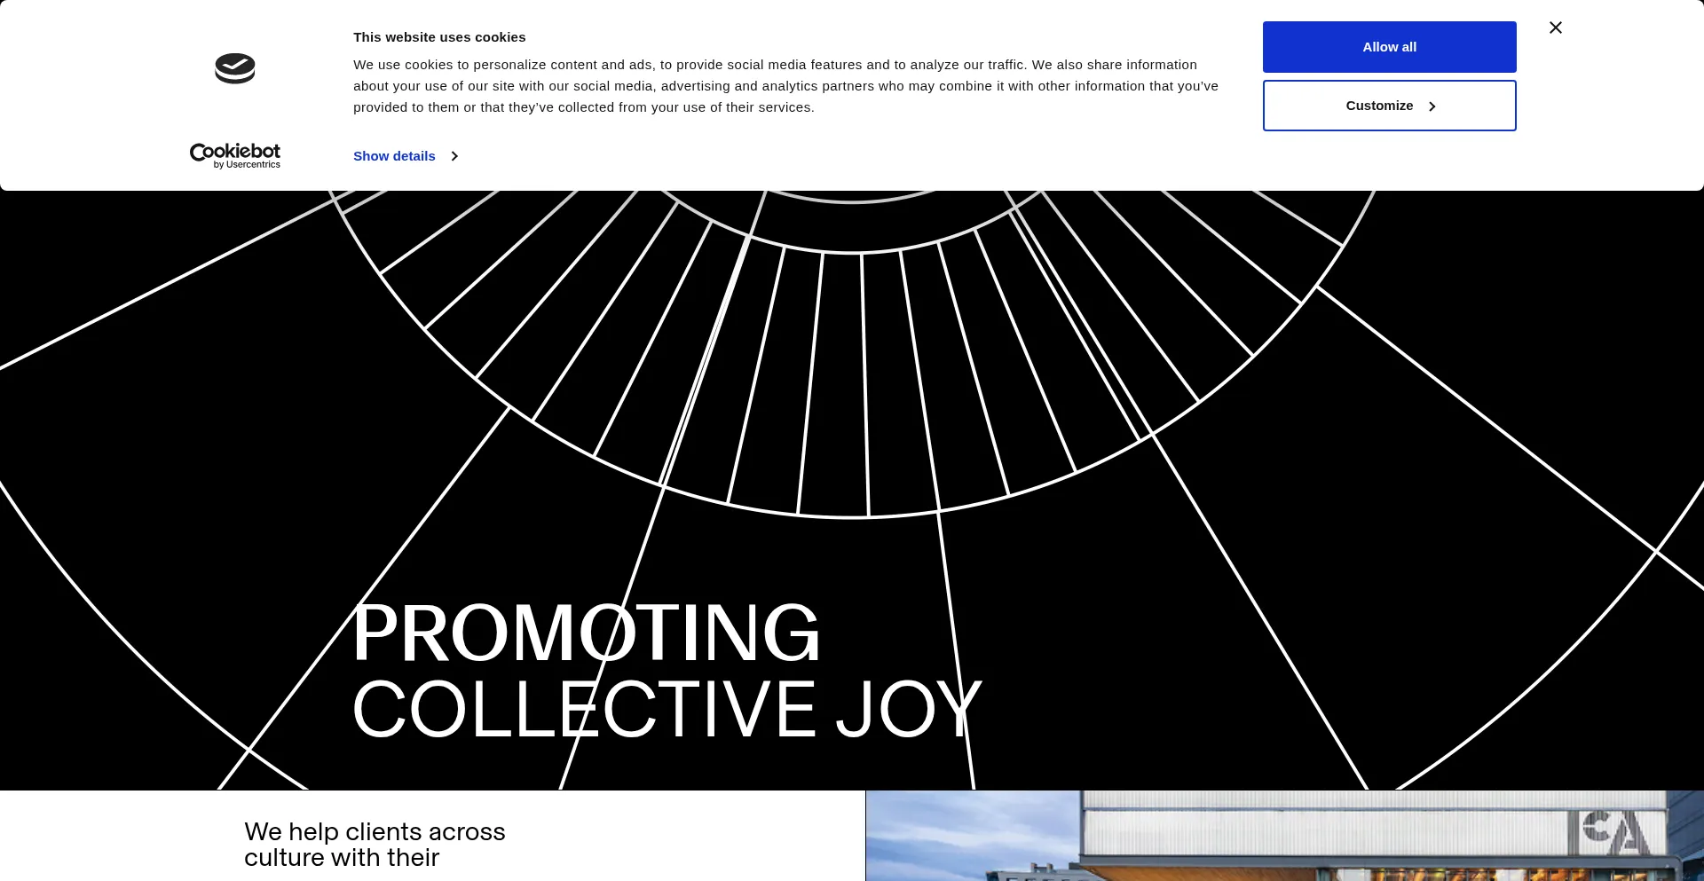Click the Allow all cookies button
This screenshot has width=1704, height=881.
click(1389, 47)
